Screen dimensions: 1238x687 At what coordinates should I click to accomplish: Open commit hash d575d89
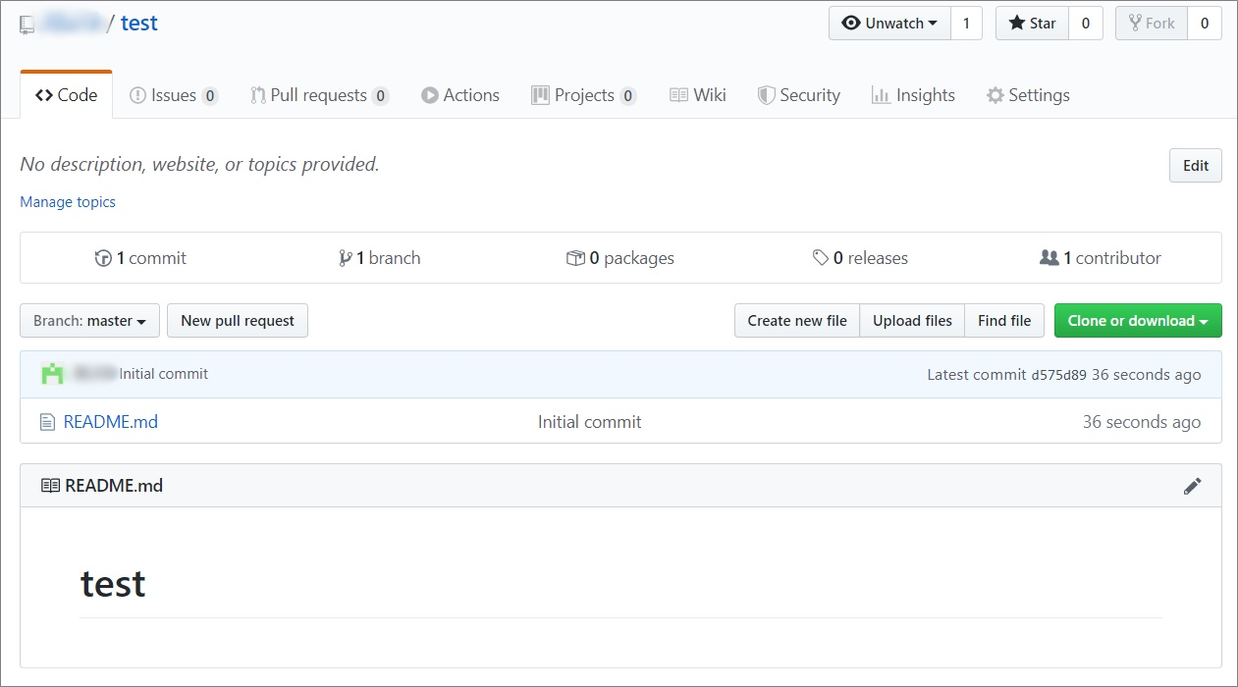(1059, 375)
